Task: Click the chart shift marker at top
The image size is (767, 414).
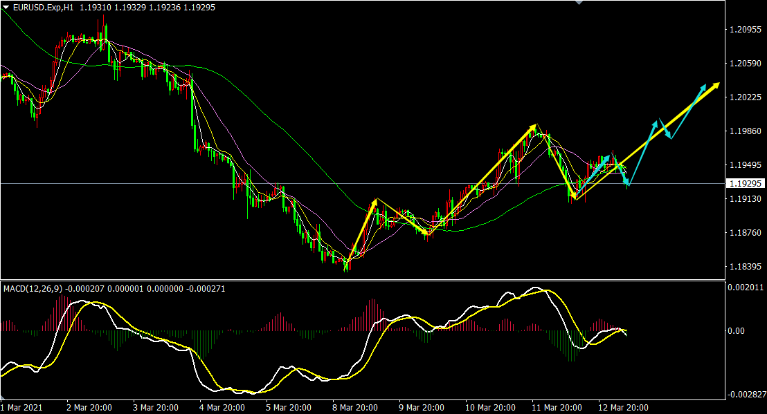Action: point(579,3)
